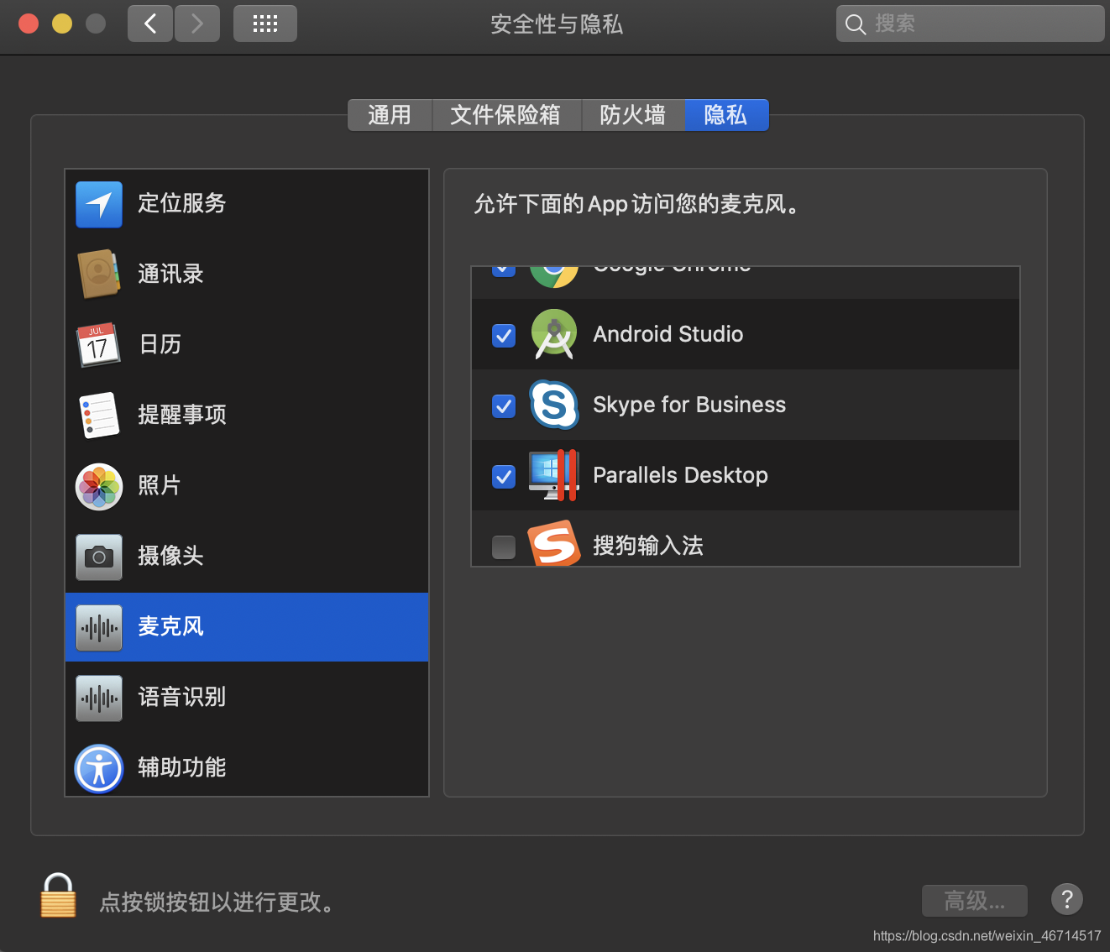Switch to the 文件保险箱 (FileVault) tab
1110x952 pixels.
pyautogui.click(x=506, y=115)
